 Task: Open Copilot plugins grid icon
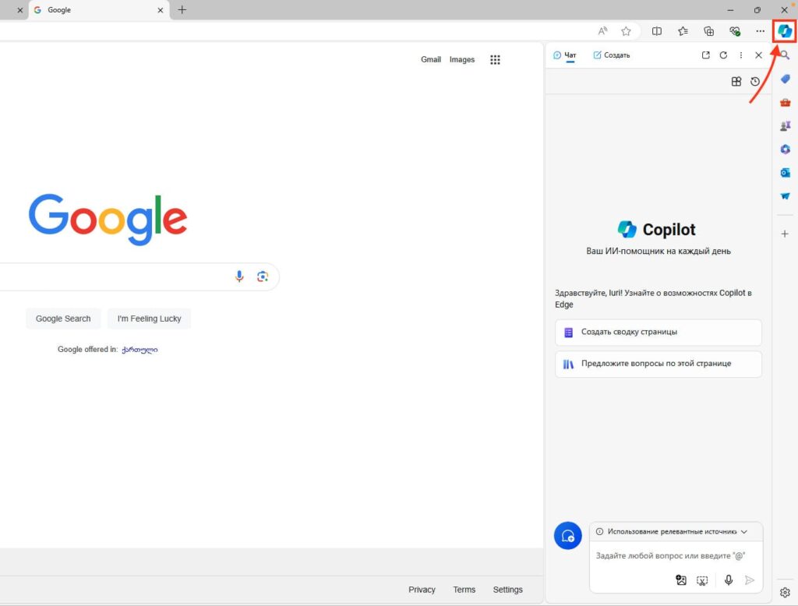[736, 82]
